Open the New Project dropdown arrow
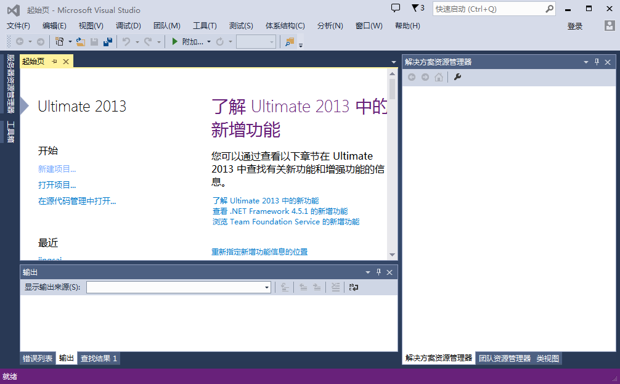This screenshot has height=384, width=620. pyautogui.click(x=70, y=41)
